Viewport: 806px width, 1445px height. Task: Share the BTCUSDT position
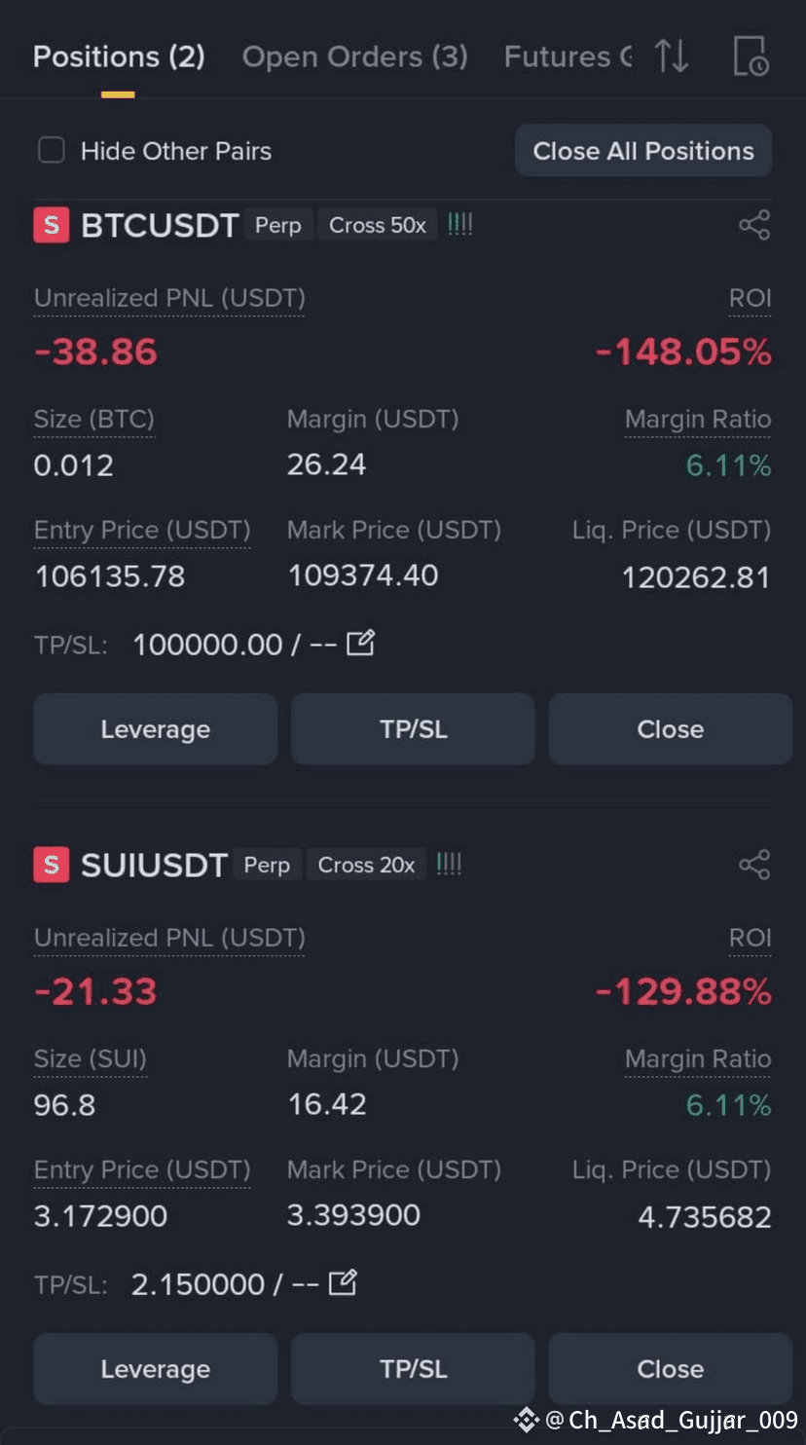(x=754, y=225)
